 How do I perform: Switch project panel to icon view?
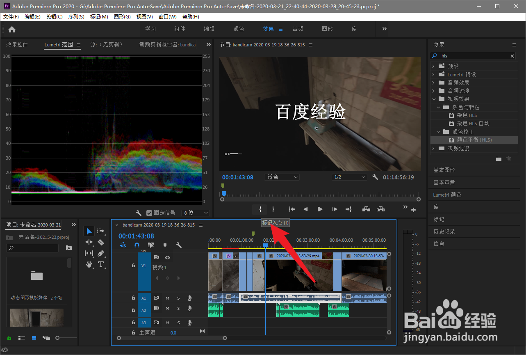coord(34,338)
